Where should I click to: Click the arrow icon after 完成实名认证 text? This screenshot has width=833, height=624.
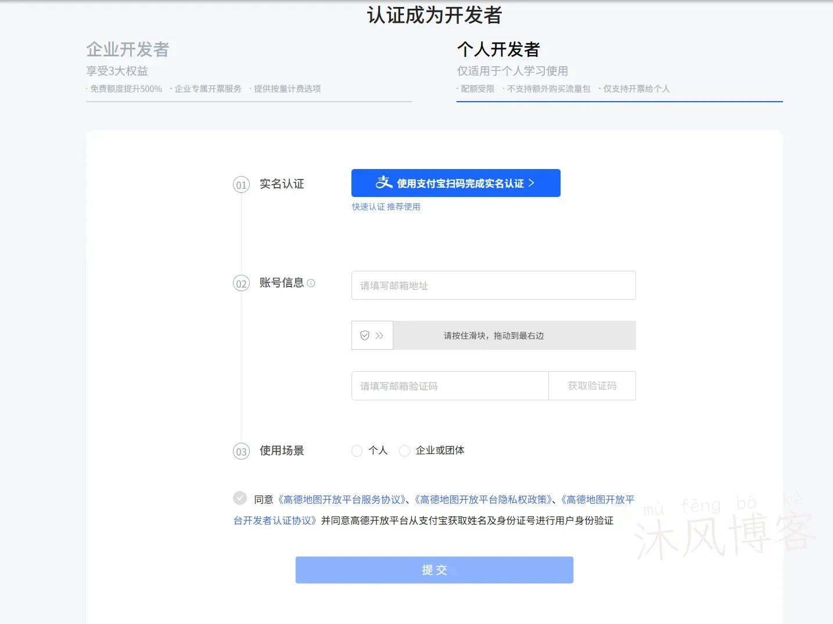531,183
